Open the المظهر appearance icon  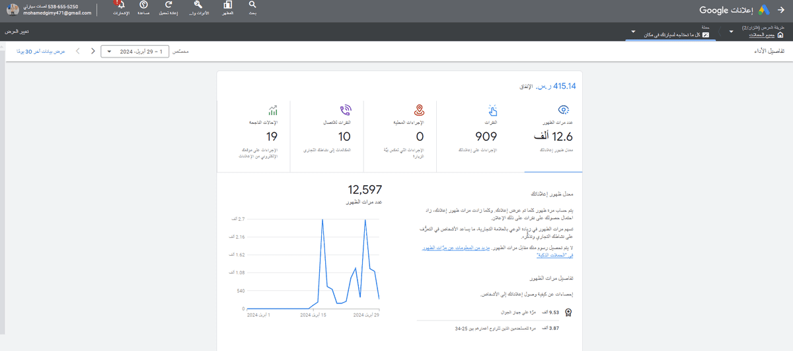tap(228, 5)
